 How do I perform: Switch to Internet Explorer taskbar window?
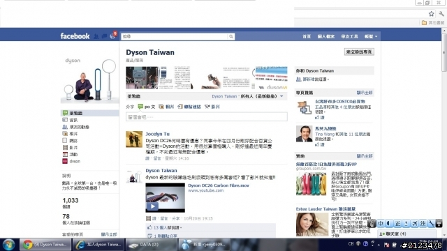[98, 245]
